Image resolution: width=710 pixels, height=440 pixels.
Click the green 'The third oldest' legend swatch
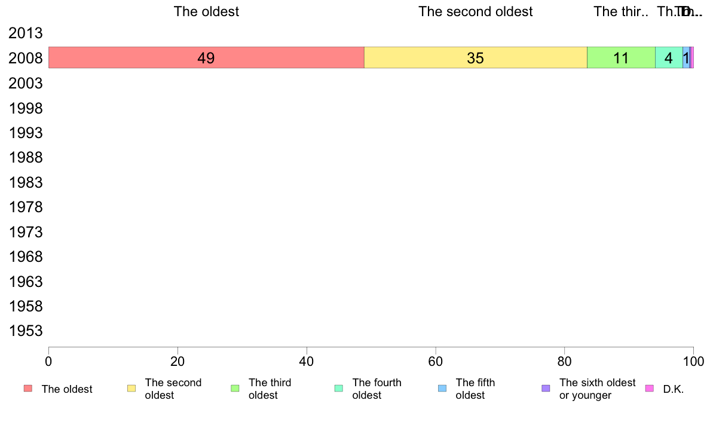pyautogui.click(x=235, y=389)
